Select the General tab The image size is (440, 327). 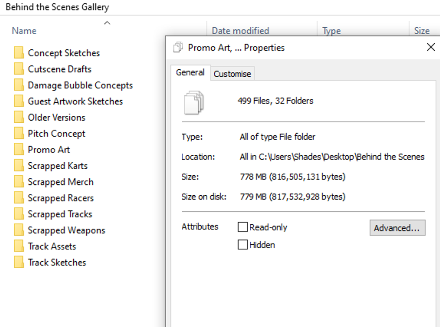(x=190, y=73)
